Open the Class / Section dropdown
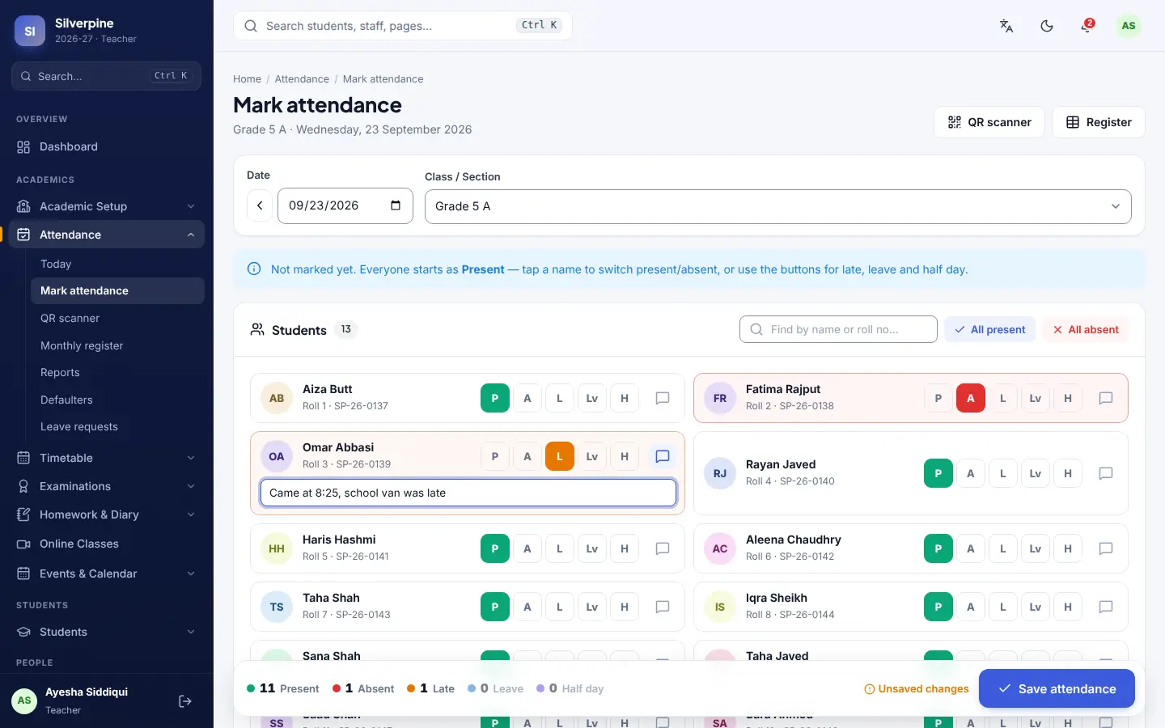1165x728 pixels. 777,206
